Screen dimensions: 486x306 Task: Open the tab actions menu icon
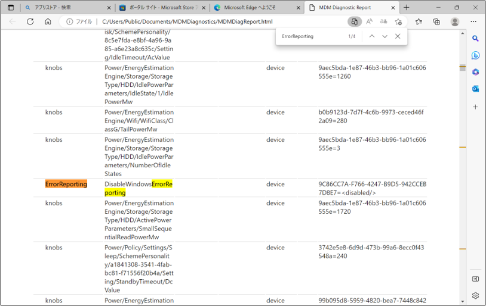(x=11, y=8)
